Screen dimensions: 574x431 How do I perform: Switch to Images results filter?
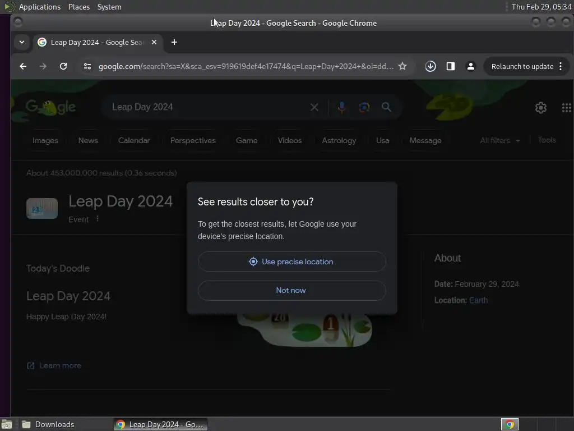coord(45,140)
